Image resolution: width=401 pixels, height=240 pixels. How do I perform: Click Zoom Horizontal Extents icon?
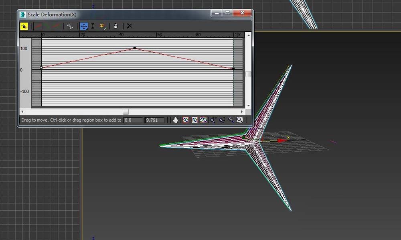(194, 120)
